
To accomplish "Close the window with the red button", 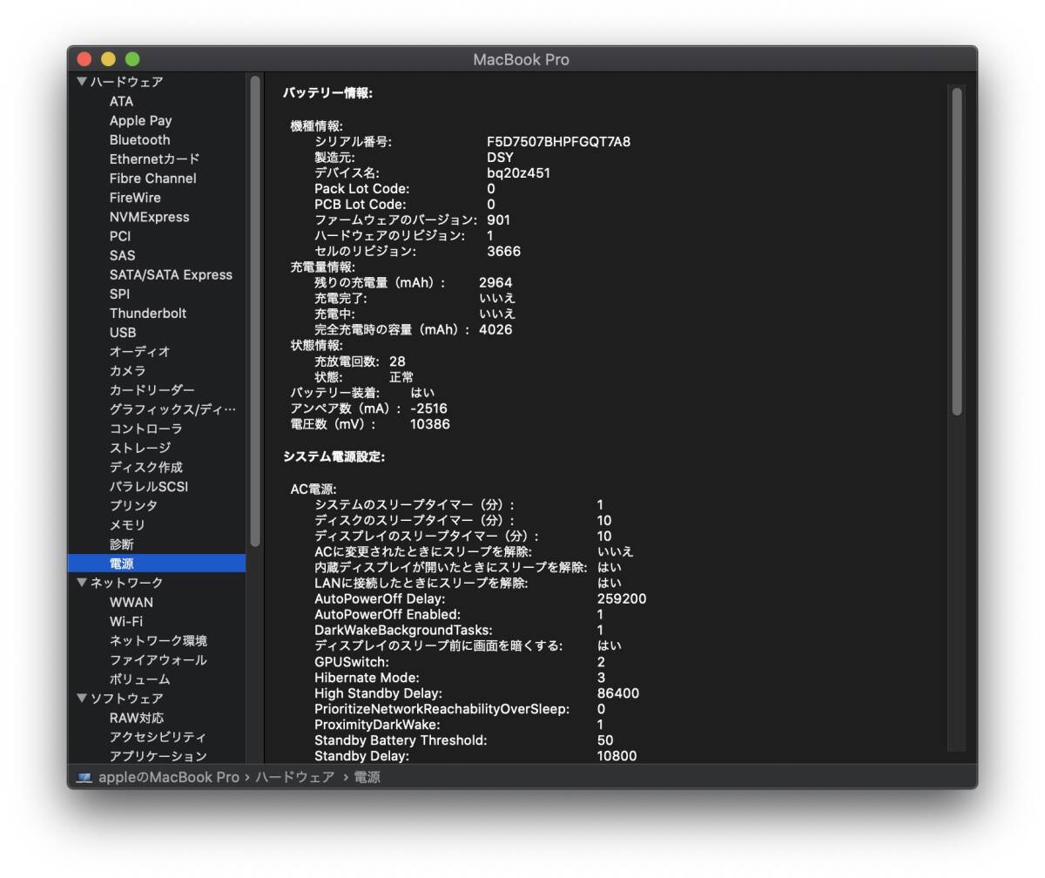I will (x=84, y=59).
